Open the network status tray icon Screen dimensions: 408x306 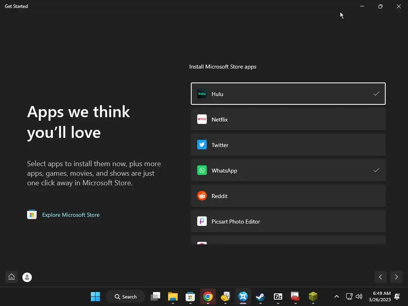[x=349, y=296]
